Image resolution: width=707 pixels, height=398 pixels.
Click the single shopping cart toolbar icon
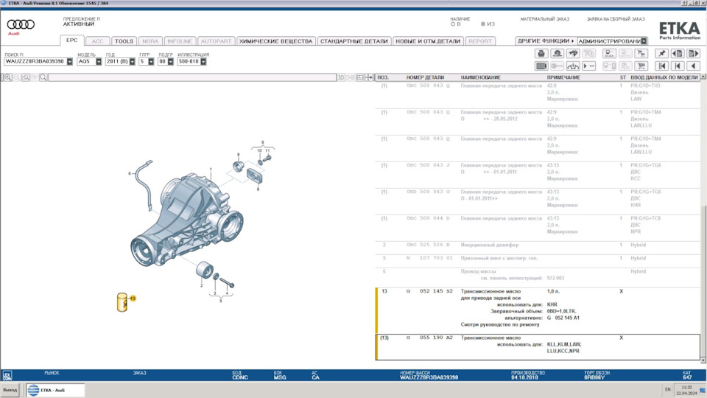[641, 66]
